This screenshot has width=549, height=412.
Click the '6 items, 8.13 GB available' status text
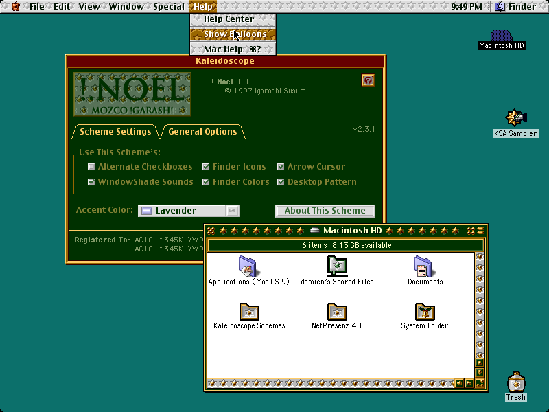347,245
